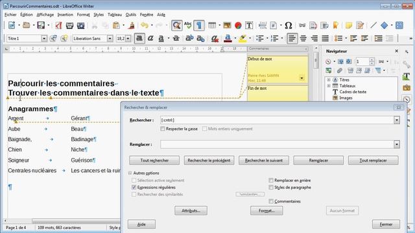Open the Fichier menu

click(10, 15)
